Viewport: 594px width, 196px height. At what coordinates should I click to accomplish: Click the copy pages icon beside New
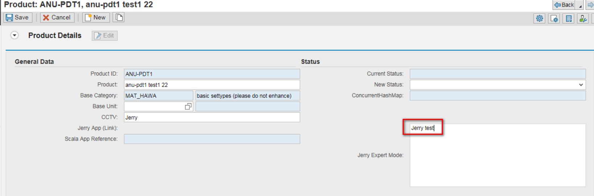coord(119,17)
